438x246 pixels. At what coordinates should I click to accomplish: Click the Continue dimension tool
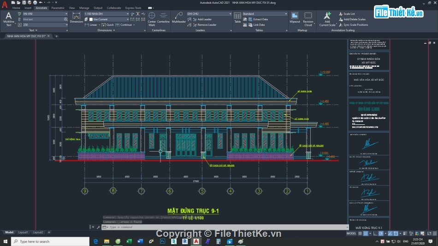coord(124,25)
